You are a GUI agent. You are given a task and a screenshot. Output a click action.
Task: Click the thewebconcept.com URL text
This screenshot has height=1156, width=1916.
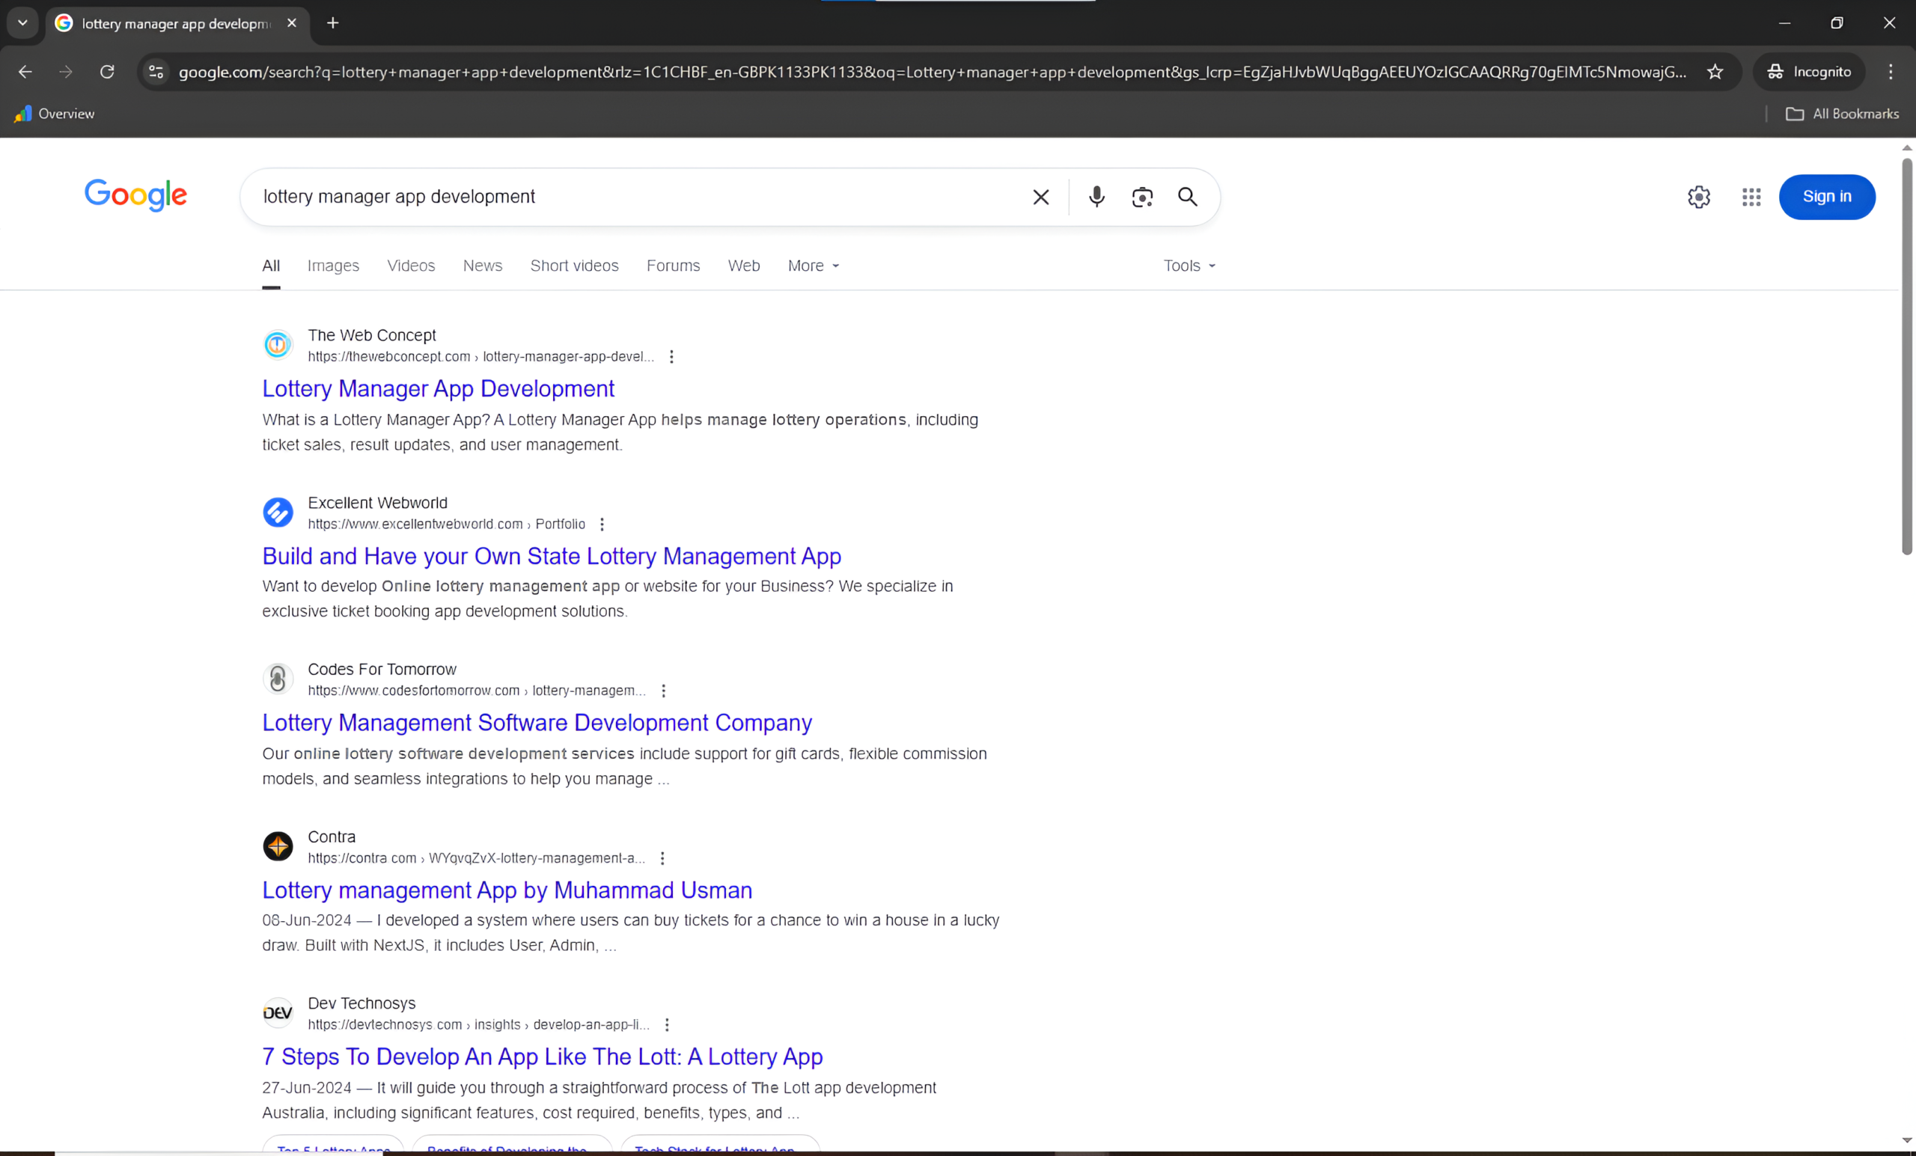pyautogui.click(x=480, y=357)
